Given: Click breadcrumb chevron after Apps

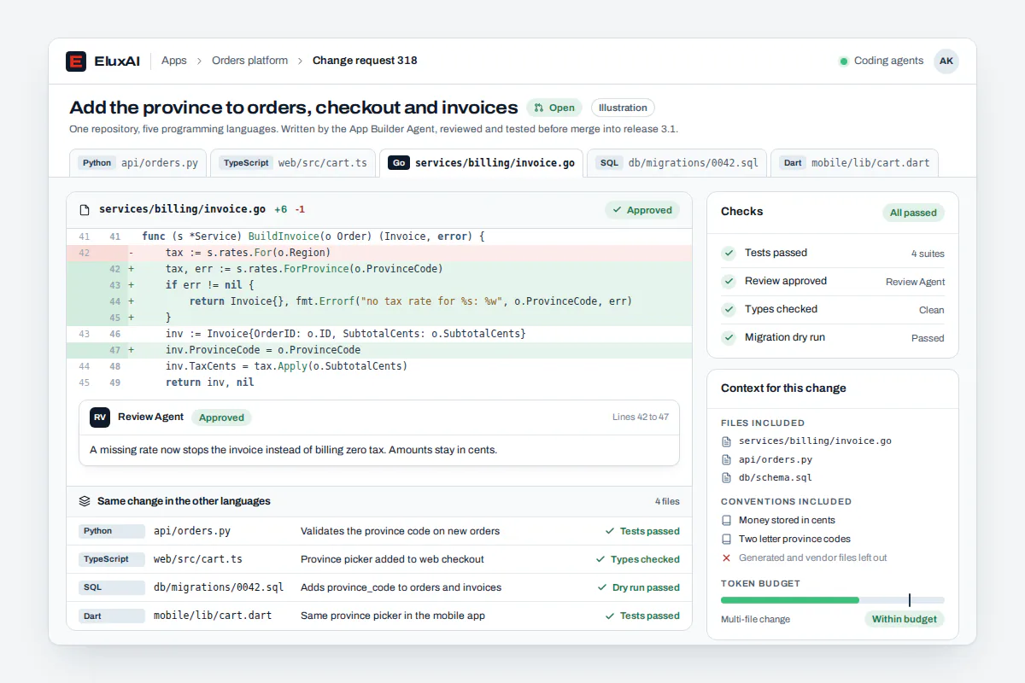Looking at the screenshot, I should (199, 61).
